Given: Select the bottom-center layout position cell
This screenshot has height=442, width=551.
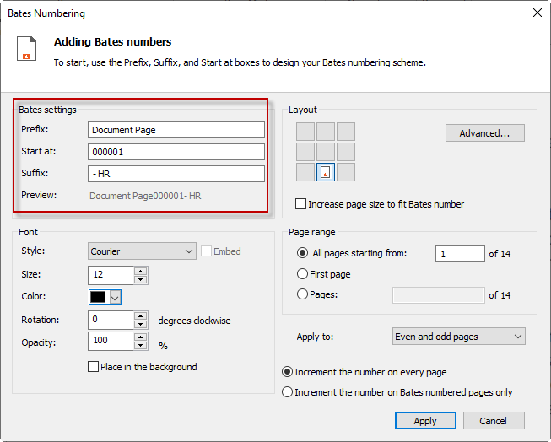Looking at the screenshot, I should pyautogui.click(x=325, y=172).
